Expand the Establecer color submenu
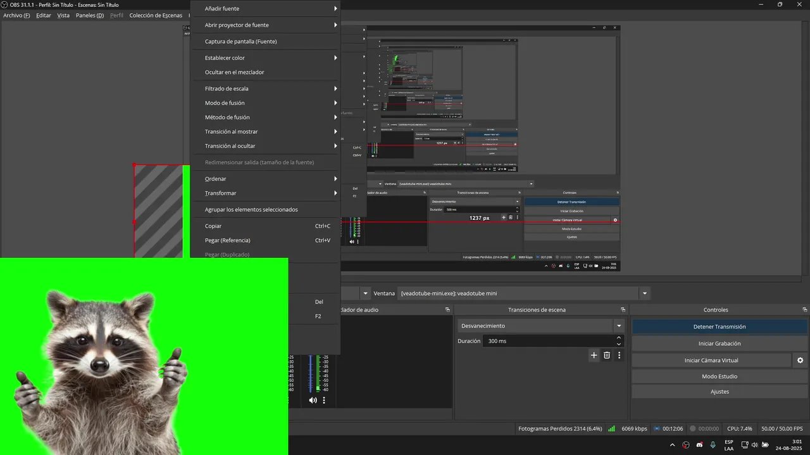The height and width of the screenshot is (455, 810). pyautogui.click(x=265, y=58)
